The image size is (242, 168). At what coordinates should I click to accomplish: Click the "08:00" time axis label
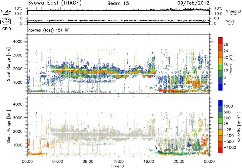(88, 162)
